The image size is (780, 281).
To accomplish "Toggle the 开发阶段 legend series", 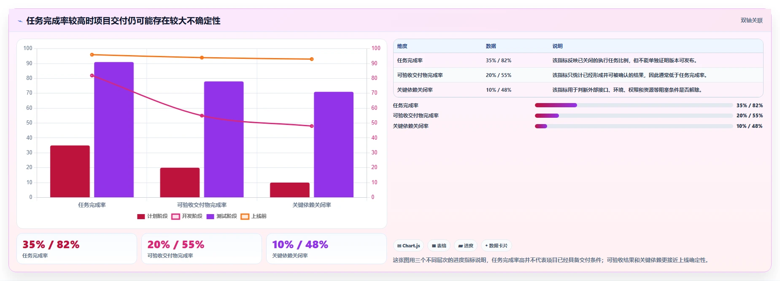I will point(187,216).
